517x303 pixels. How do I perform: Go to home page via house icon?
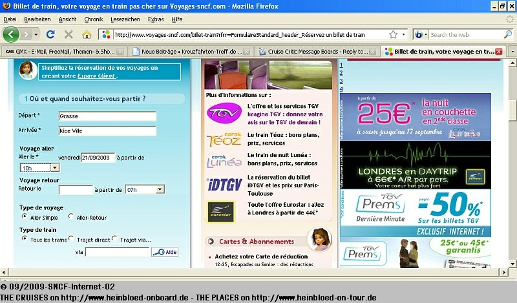tap(87, 34)
